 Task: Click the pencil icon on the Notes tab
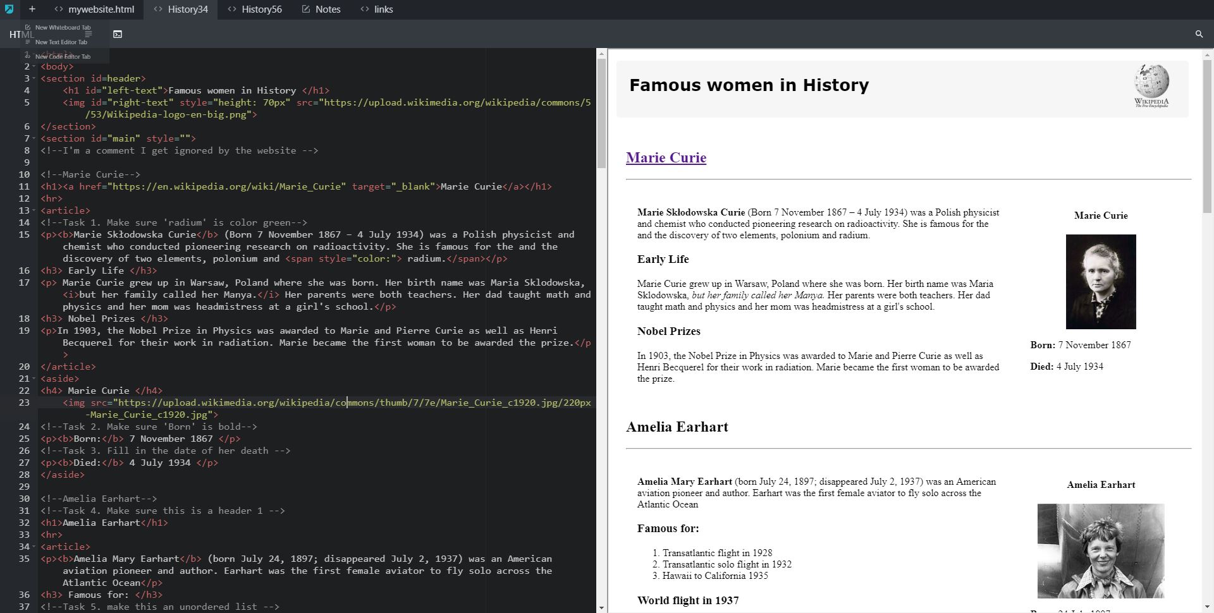(306, 9)
